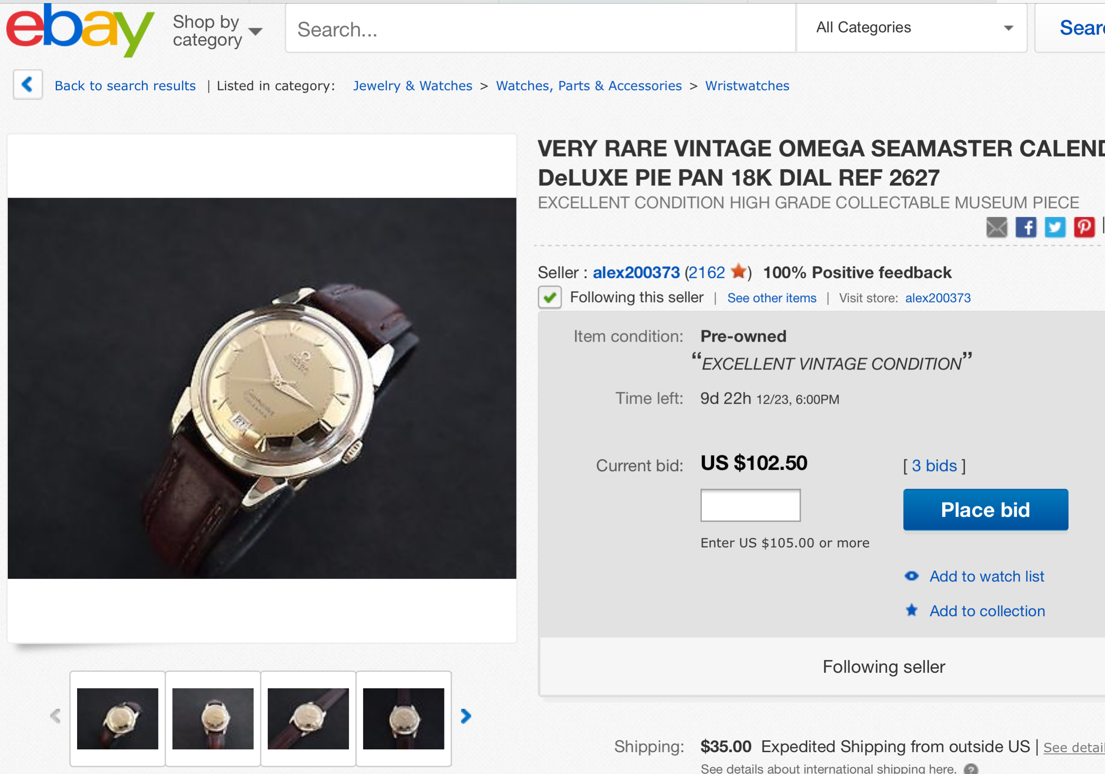This screenshot has width=1105, height=774.
Task: Expand the All Categories dropdown
Action: click(912, 28)
